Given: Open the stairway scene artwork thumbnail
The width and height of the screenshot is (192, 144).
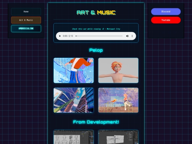Looking at the screenshot, I should [118, 100].
